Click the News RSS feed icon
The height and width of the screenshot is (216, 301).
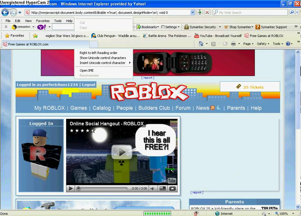(x=212, y=108)
